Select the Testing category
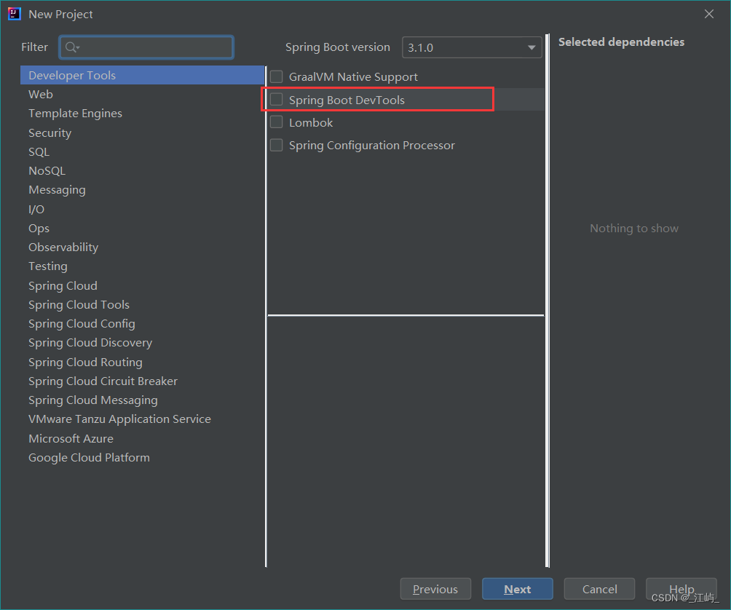 point(142,266)
